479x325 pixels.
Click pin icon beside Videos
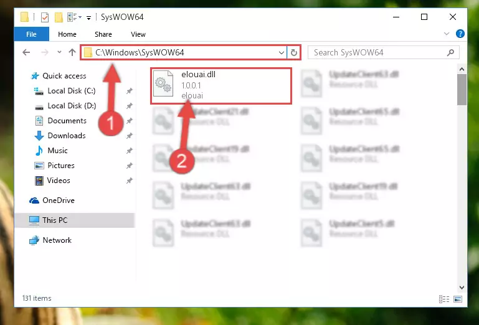[129, 181]
